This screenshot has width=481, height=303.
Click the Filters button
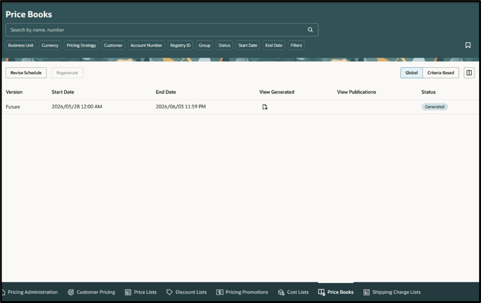296,45
